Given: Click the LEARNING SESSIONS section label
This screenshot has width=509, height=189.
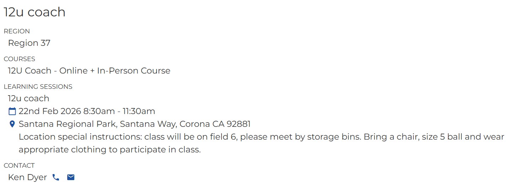Looking at the screenshot, I should pos(38,87).
